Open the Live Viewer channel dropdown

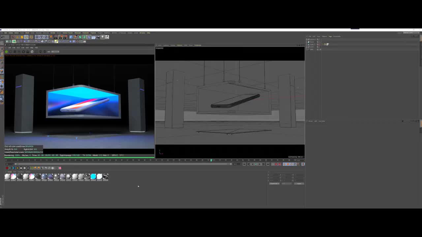[55, 52]
